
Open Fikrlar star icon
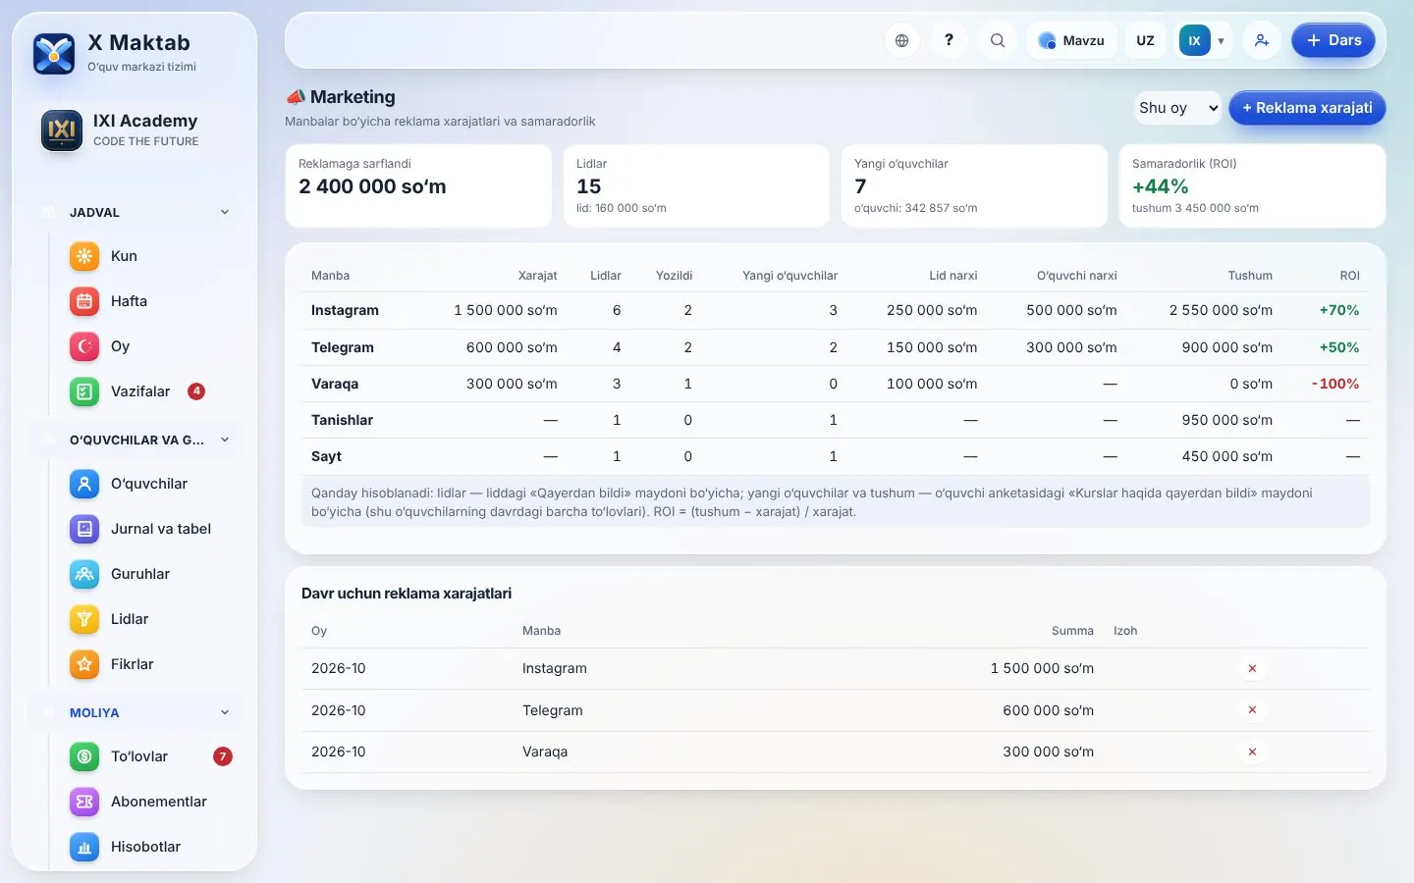point(84,664)
